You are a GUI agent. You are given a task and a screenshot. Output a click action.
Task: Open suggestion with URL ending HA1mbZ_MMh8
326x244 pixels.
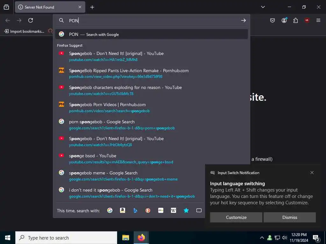pyautogui.click(x=152, y=57)
